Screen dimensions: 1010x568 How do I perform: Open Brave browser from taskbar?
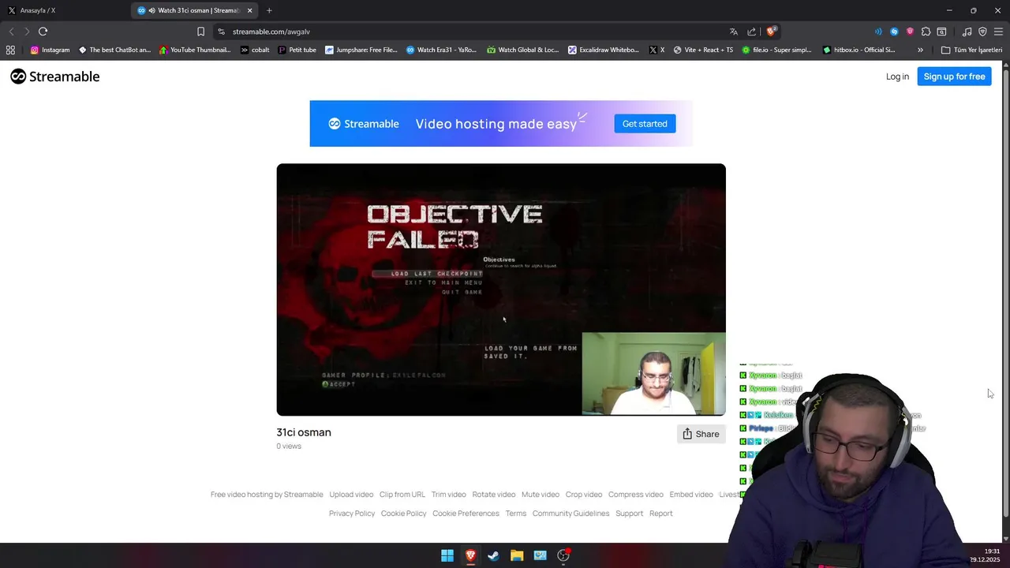tap(470, 555)
